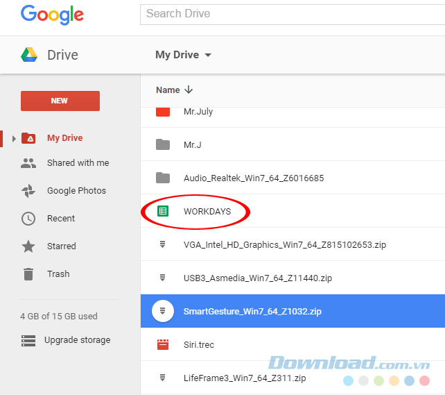Viewport: 445px width, 395px height.
Task: Click the red video icon beside Siri.trec
Action: (x=163, y=344)
